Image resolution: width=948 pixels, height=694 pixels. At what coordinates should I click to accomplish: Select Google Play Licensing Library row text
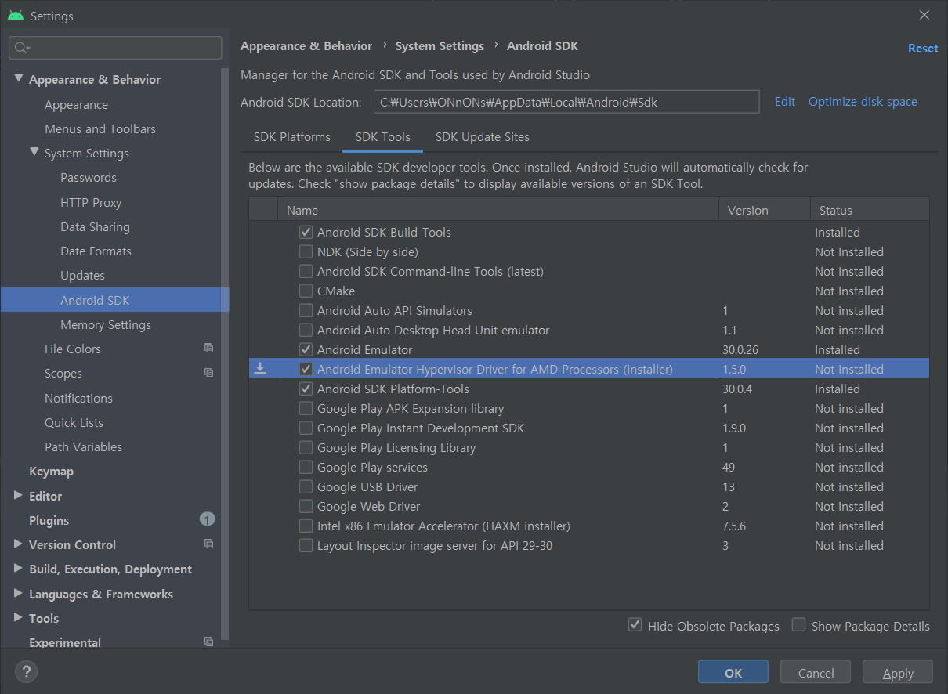[396, 447]
